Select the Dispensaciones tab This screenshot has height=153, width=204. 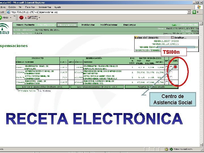pos(67,25)
